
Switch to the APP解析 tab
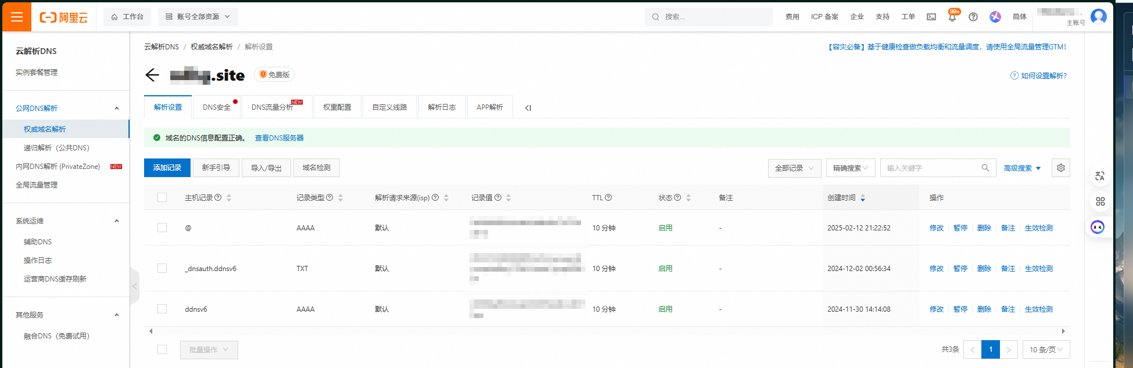click(490, 107)
